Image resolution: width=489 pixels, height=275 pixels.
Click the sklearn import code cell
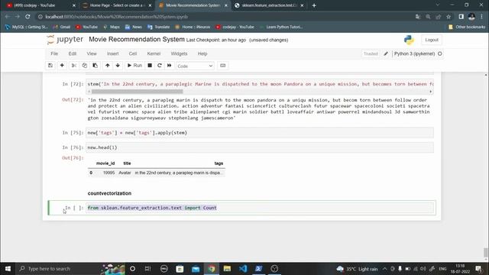click(x=260, y=208)
